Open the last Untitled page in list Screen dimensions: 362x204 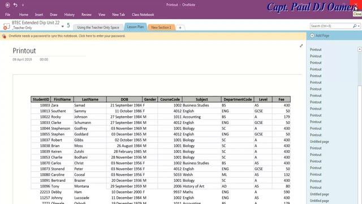coord(319,201)
